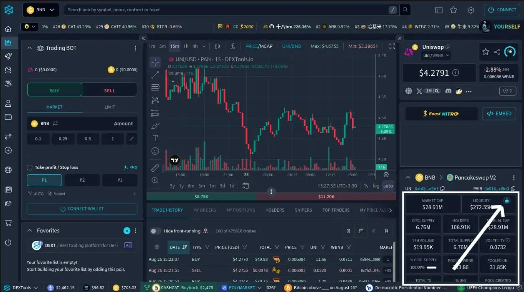Switch to the MARKET order tab

(54, 107)
